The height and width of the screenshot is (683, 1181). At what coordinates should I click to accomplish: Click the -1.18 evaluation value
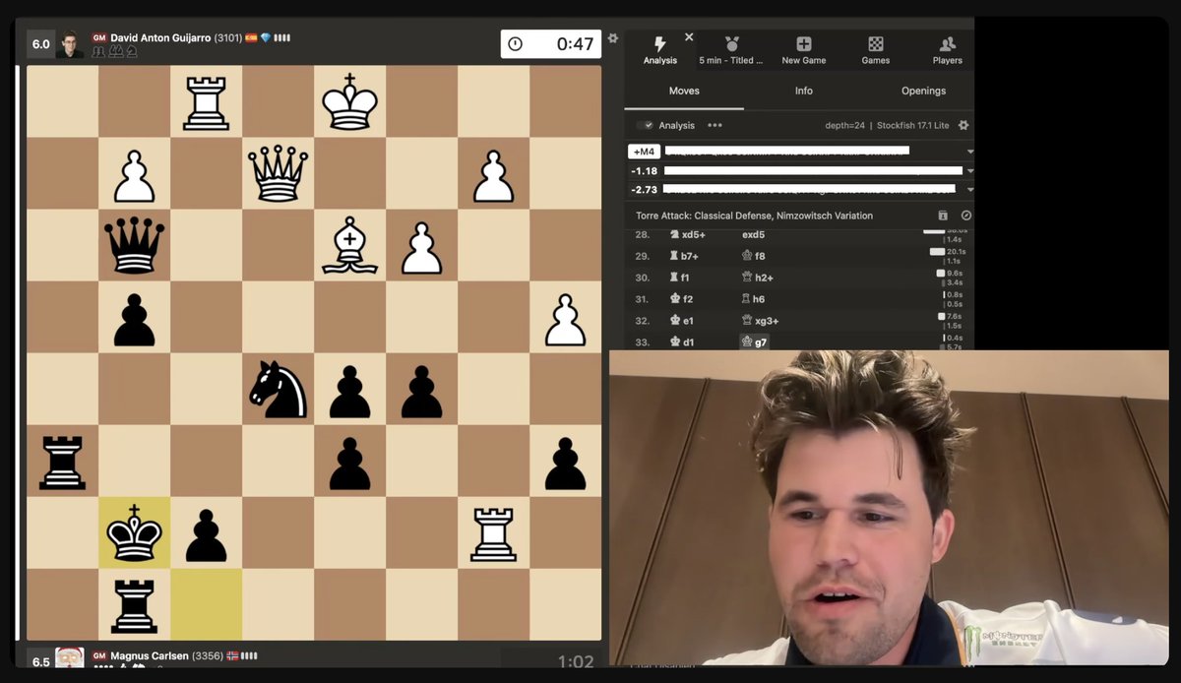(645, 170)
